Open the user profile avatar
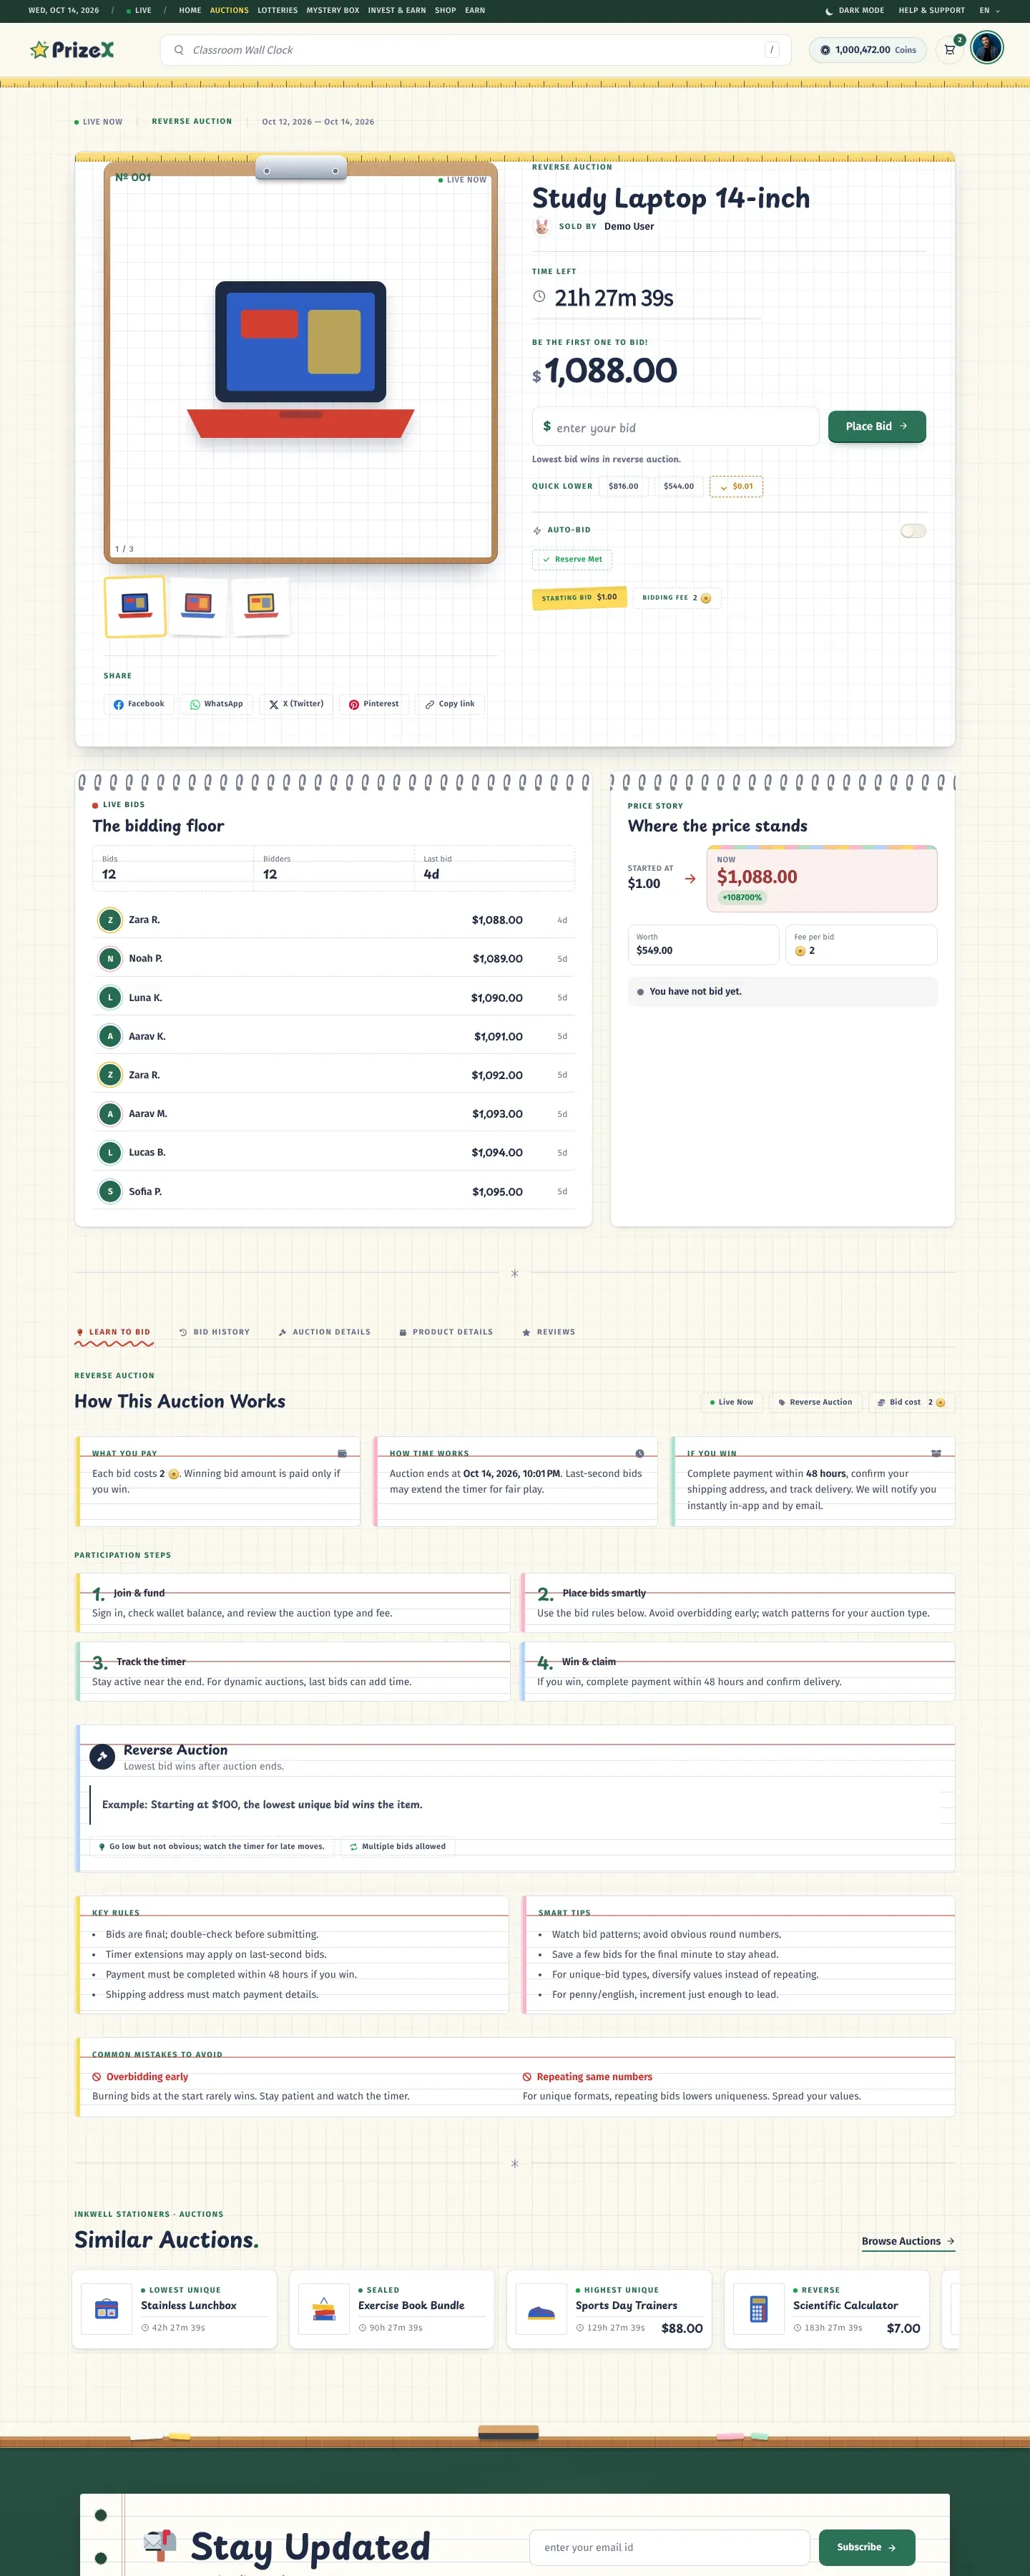 pyautogui.click(x=987, y=48)
